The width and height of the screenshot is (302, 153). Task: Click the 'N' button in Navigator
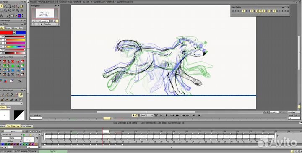click(33, 21)
